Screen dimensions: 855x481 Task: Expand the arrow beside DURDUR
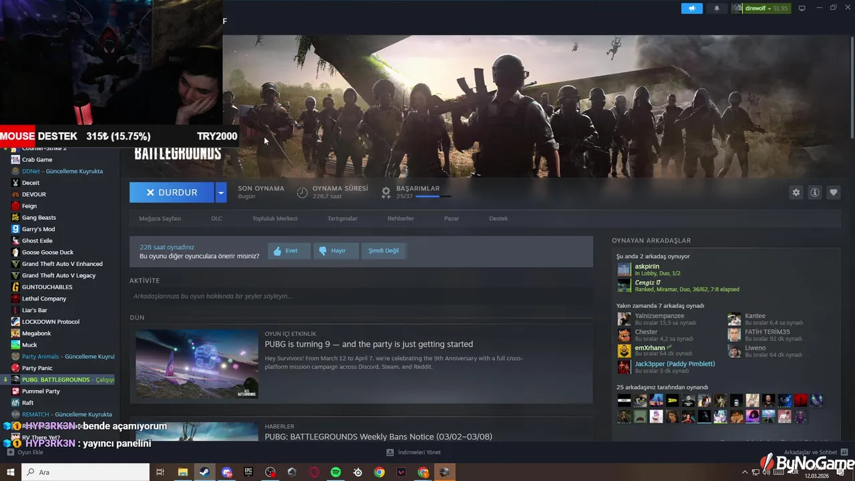221,192
